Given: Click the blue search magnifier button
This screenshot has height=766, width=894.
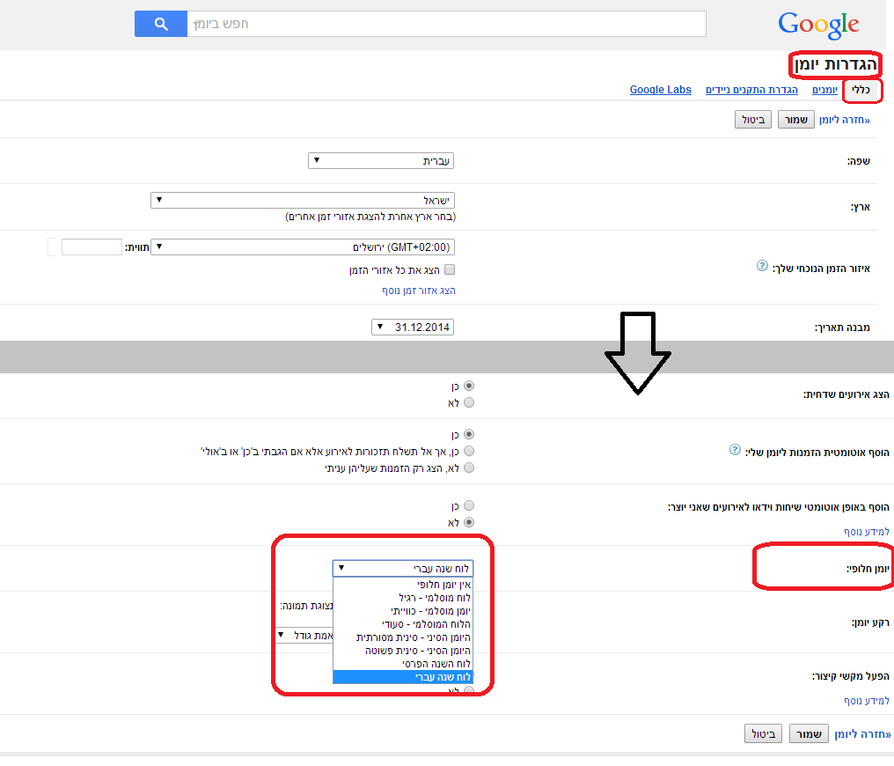Looking at the screenshot, I should pyautogui.click(x=161, y=24).
